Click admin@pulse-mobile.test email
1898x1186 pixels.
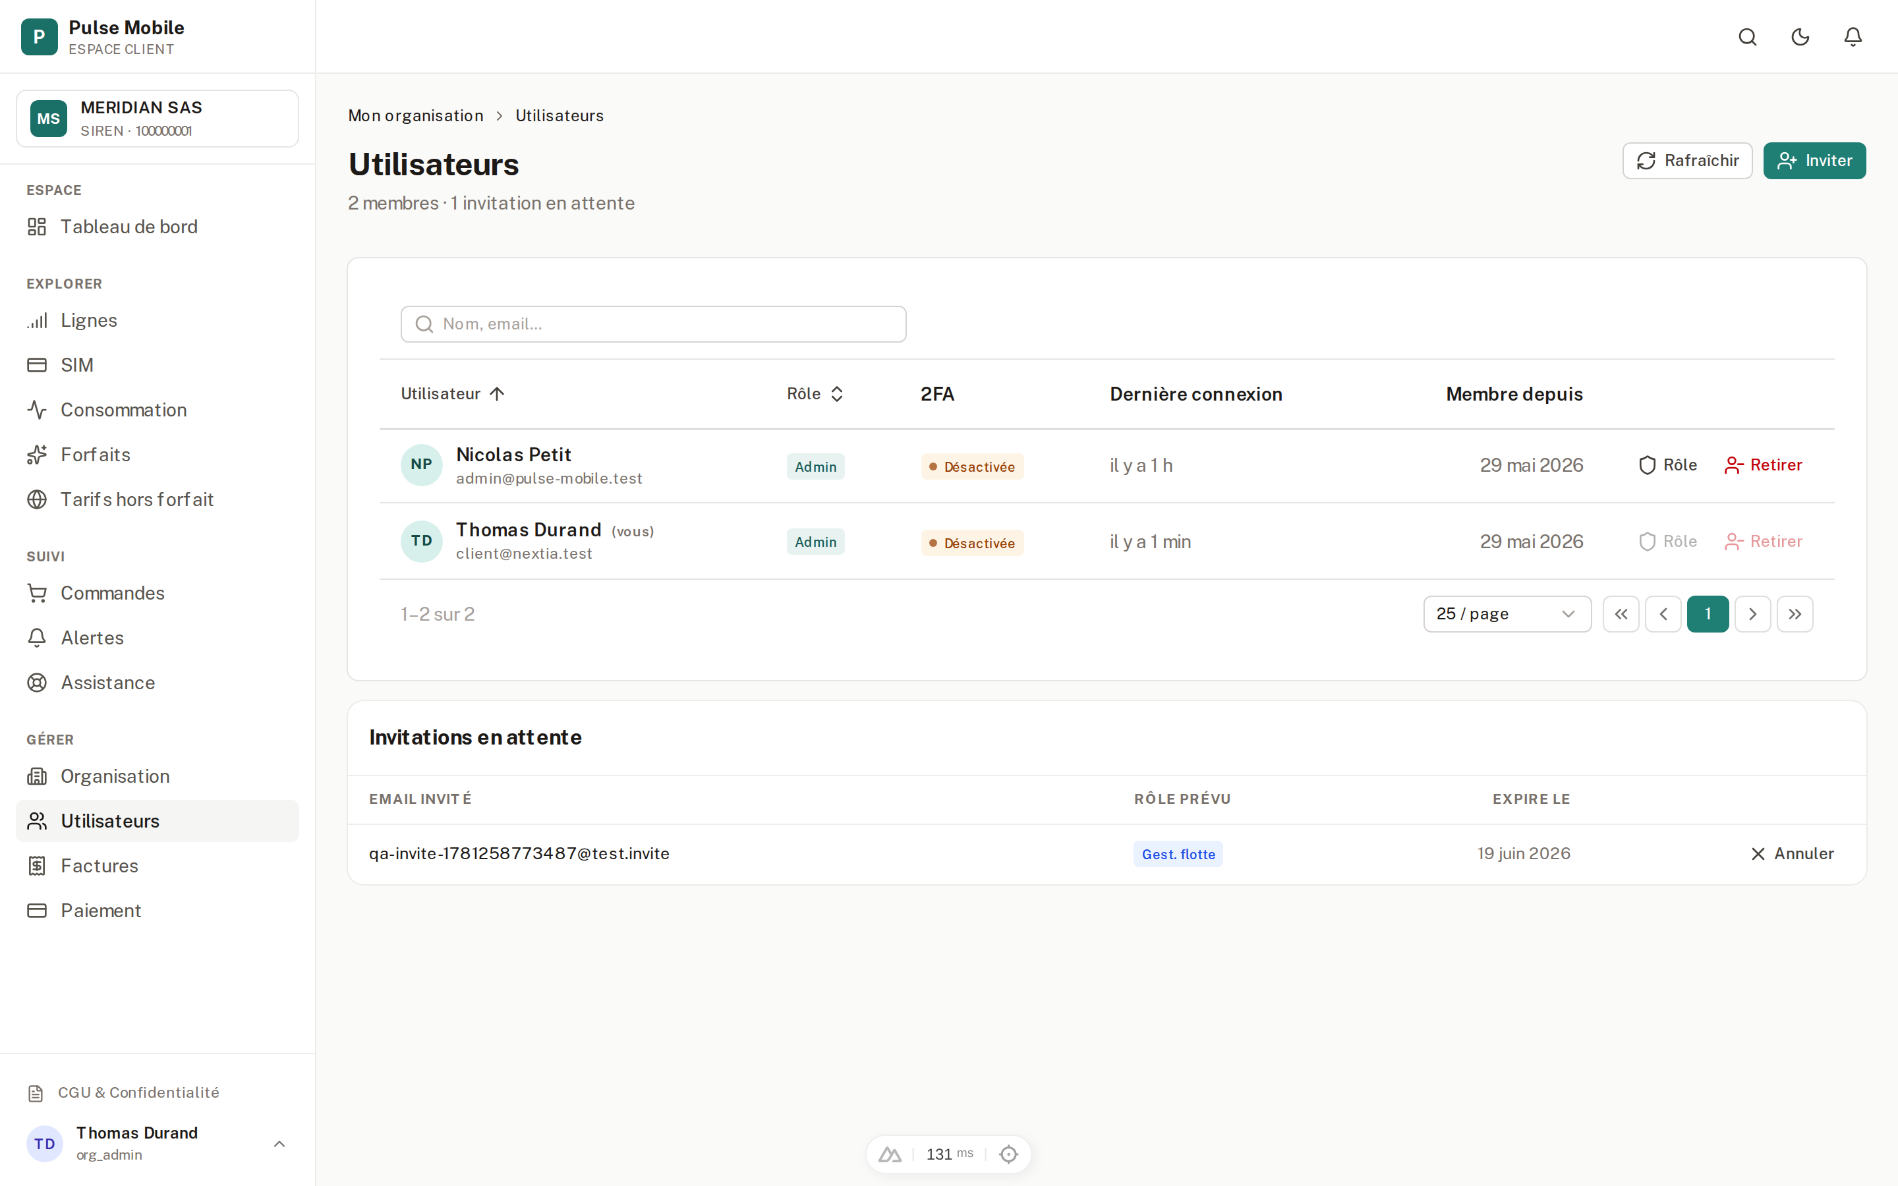(549, 478)
